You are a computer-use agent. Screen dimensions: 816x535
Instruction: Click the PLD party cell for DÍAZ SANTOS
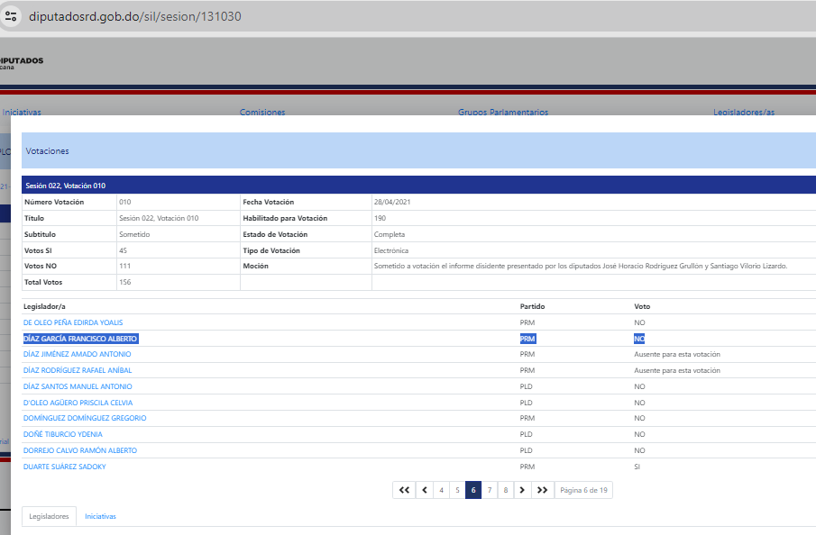pyautogui.click(x=527, y=386)
